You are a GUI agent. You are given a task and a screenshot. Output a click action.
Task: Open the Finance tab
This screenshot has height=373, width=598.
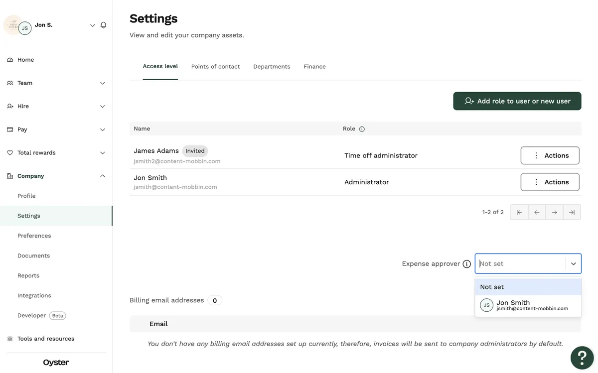click(314, 67)
